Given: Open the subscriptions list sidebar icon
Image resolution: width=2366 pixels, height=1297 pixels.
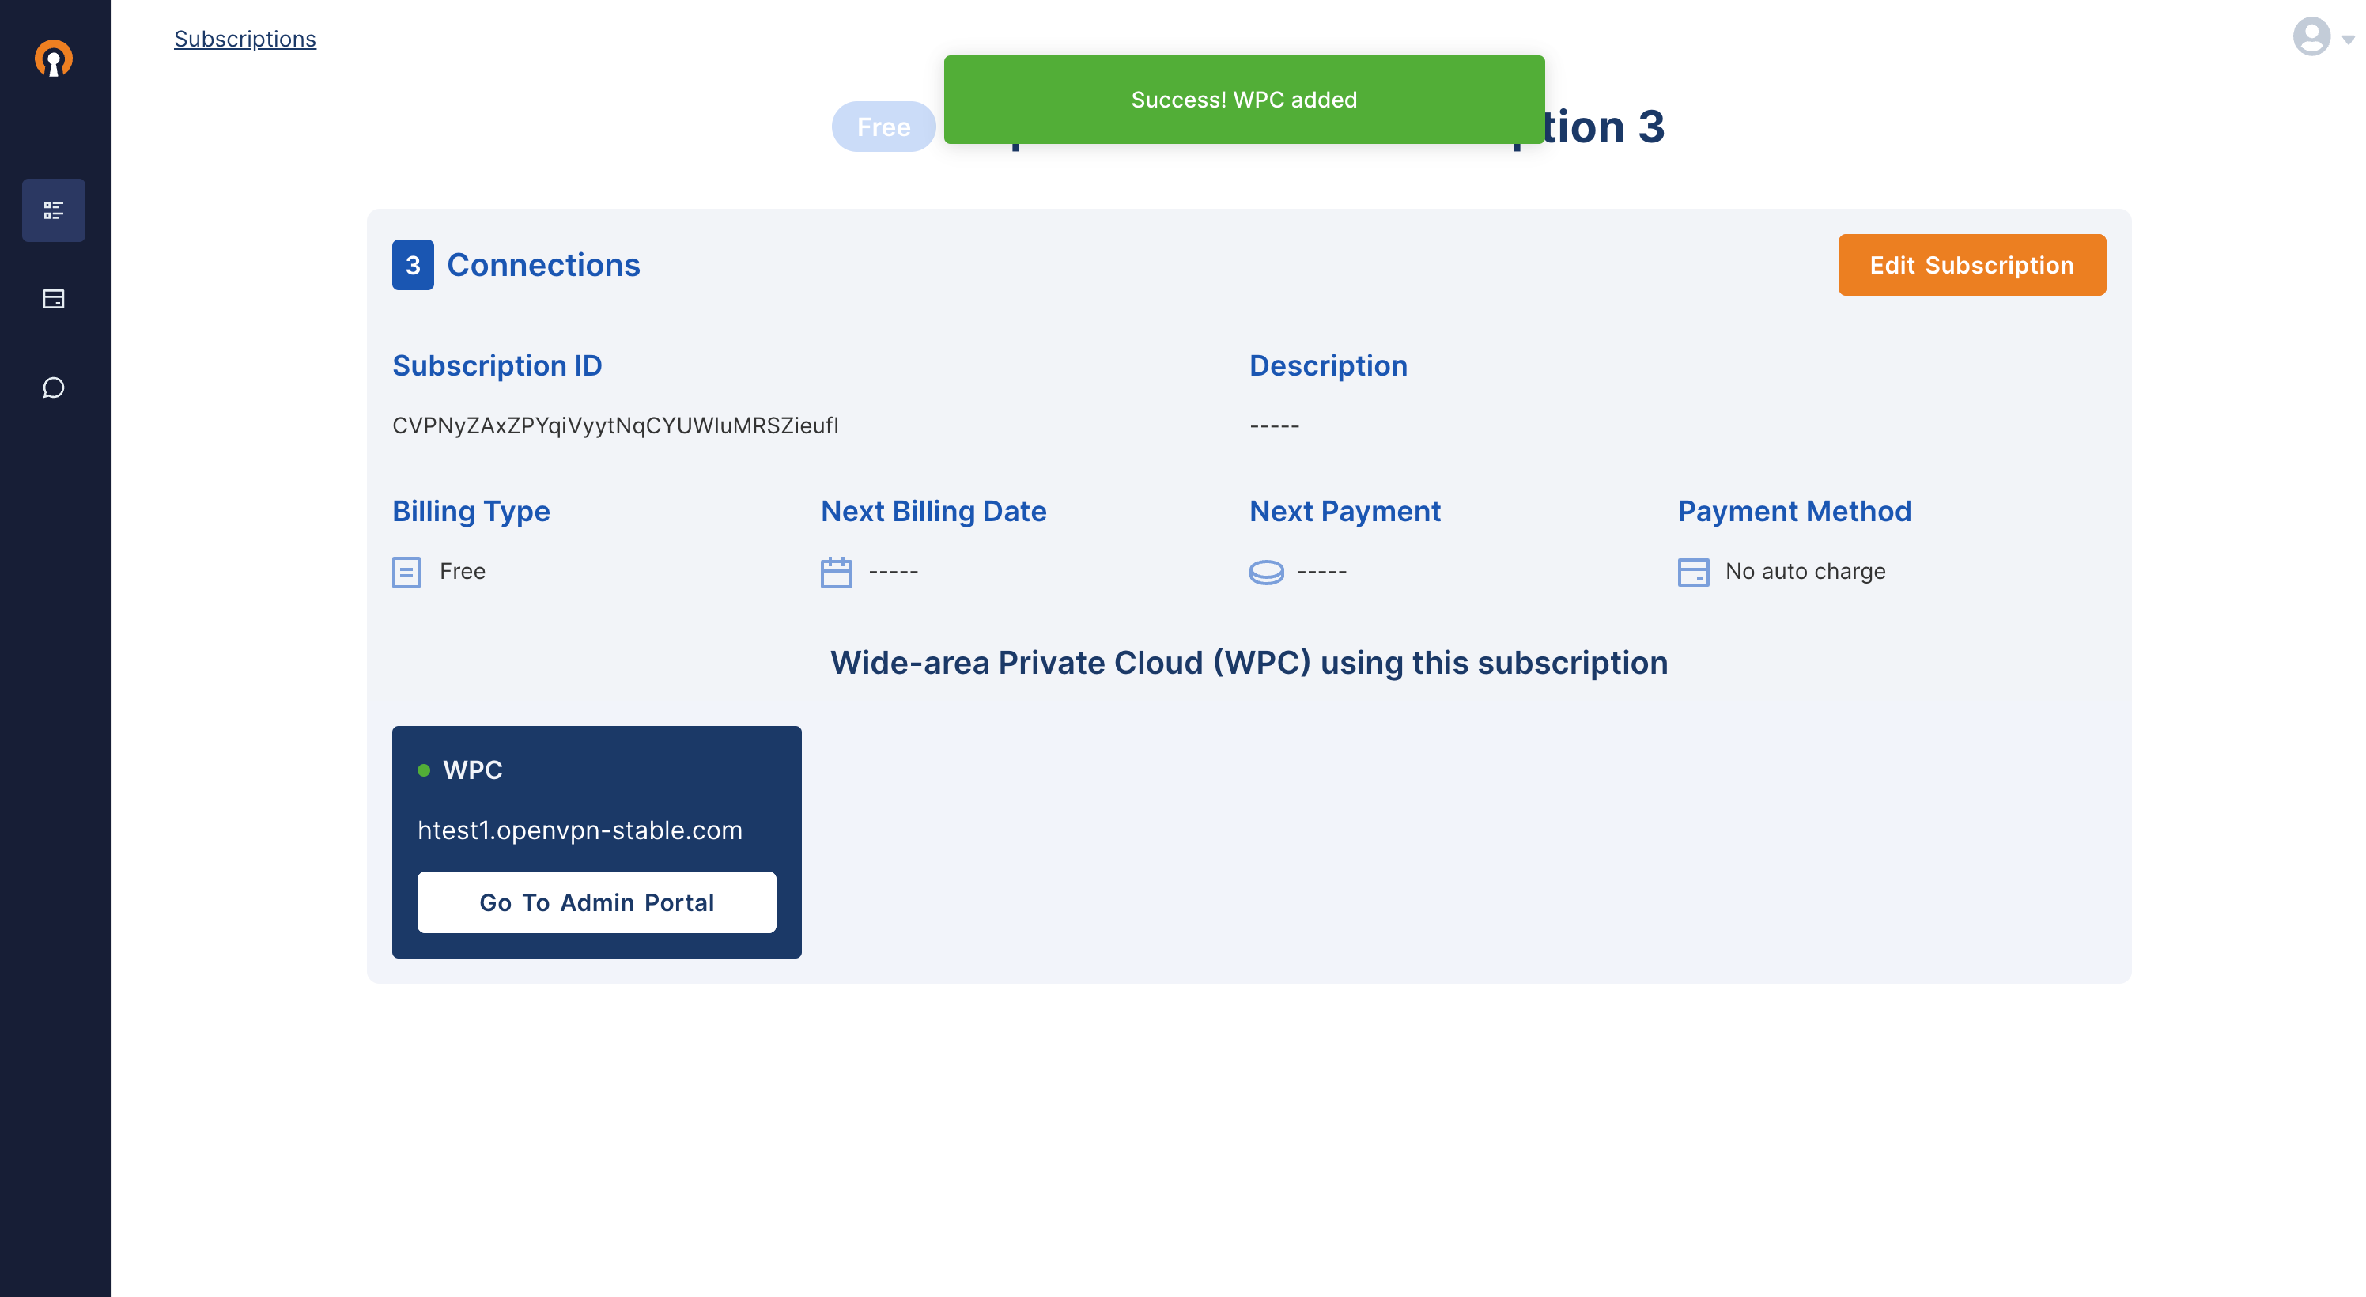Looking at the screenshot, I should pyautogui.click(x=53, y=210).
